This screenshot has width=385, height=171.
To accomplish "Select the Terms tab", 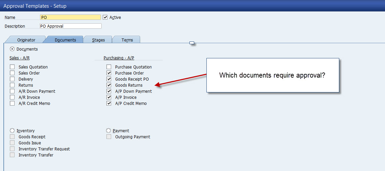I will [127, 40].
